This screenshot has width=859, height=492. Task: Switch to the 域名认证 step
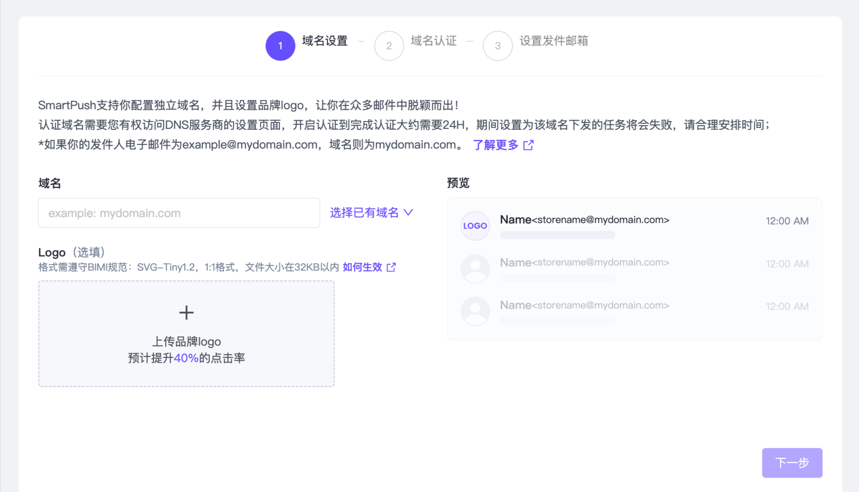(x=433, y=41)
